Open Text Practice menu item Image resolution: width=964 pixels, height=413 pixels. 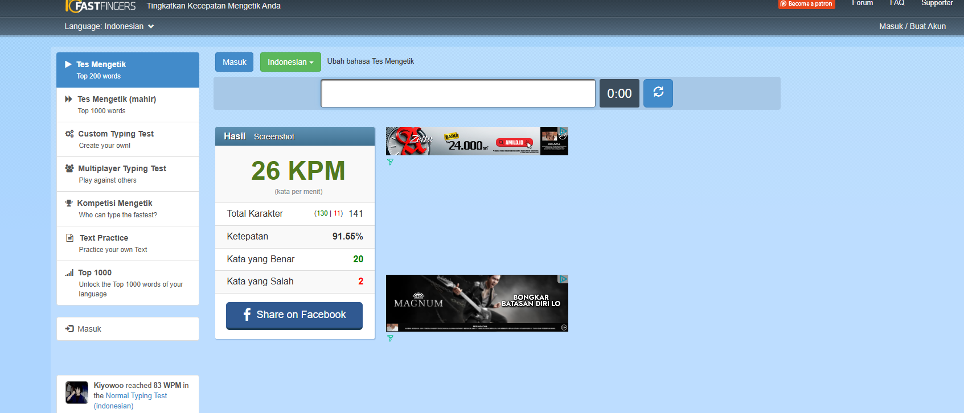(x=128, y=243)
